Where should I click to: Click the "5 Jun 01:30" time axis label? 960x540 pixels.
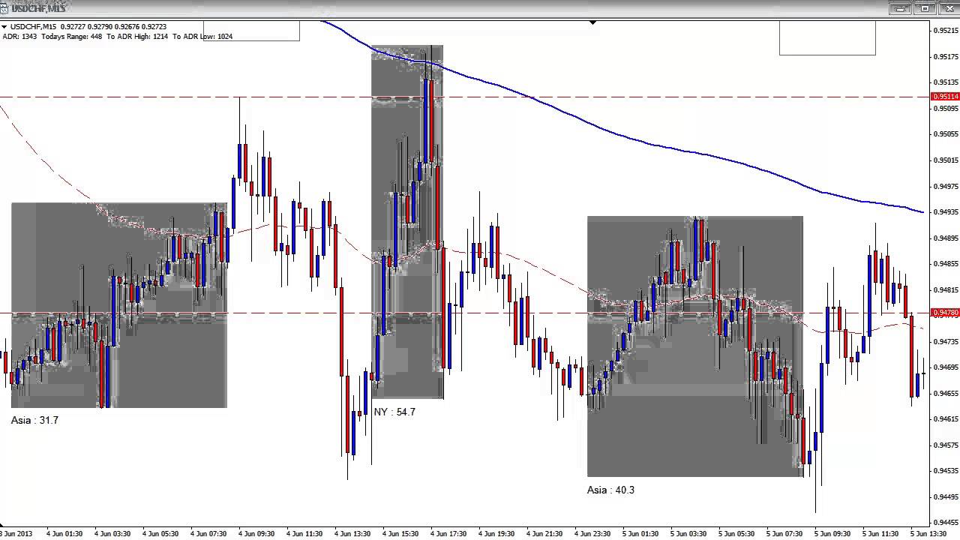point(640,534)
